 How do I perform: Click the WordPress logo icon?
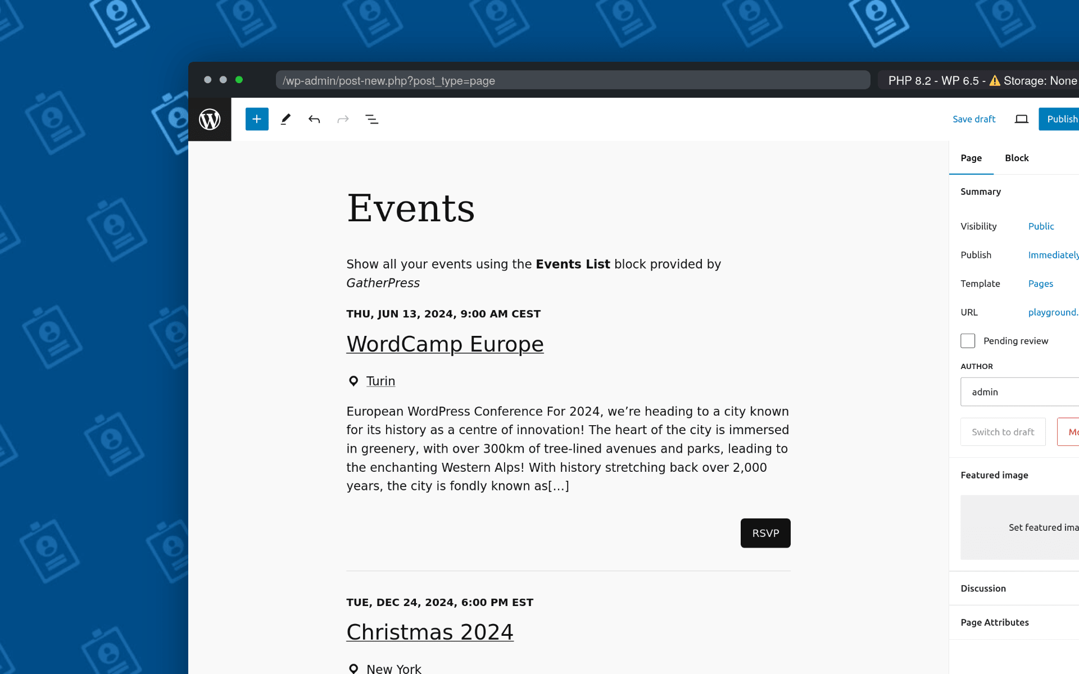coord(209,119)
